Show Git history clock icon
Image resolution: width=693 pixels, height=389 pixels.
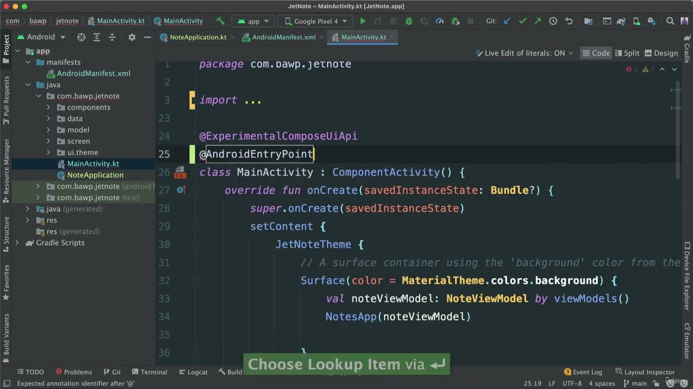coord(553,21)
